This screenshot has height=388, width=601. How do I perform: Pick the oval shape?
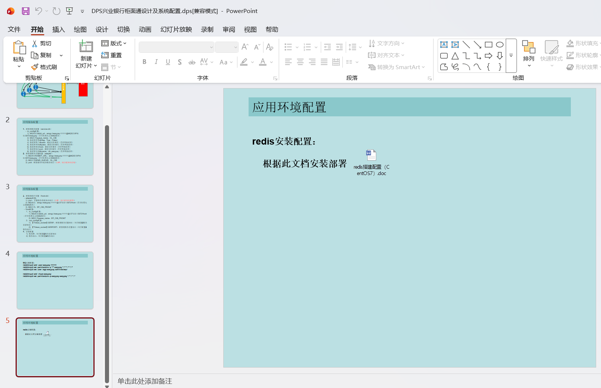coord(500,45)
